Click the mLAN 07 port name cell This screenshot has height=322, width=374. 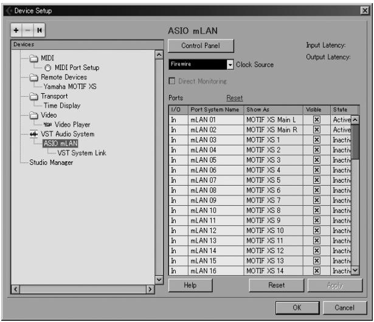coord(216,180)
